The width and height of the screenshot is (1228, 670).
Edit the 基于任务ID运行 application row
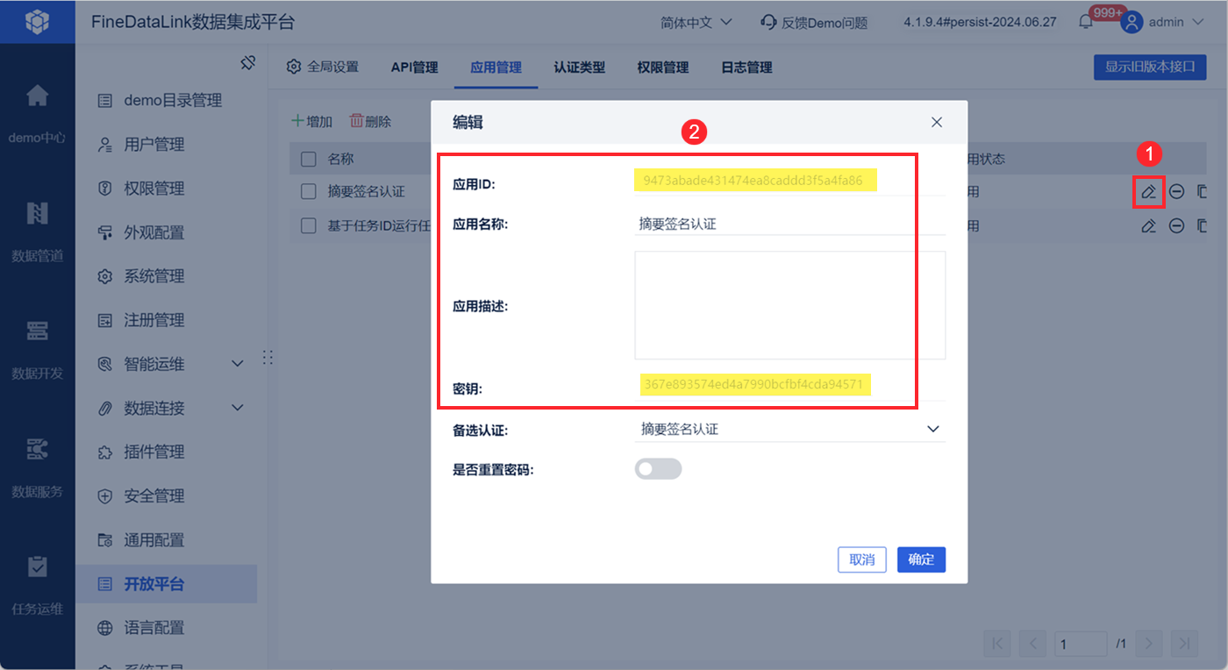point(1148,226)
